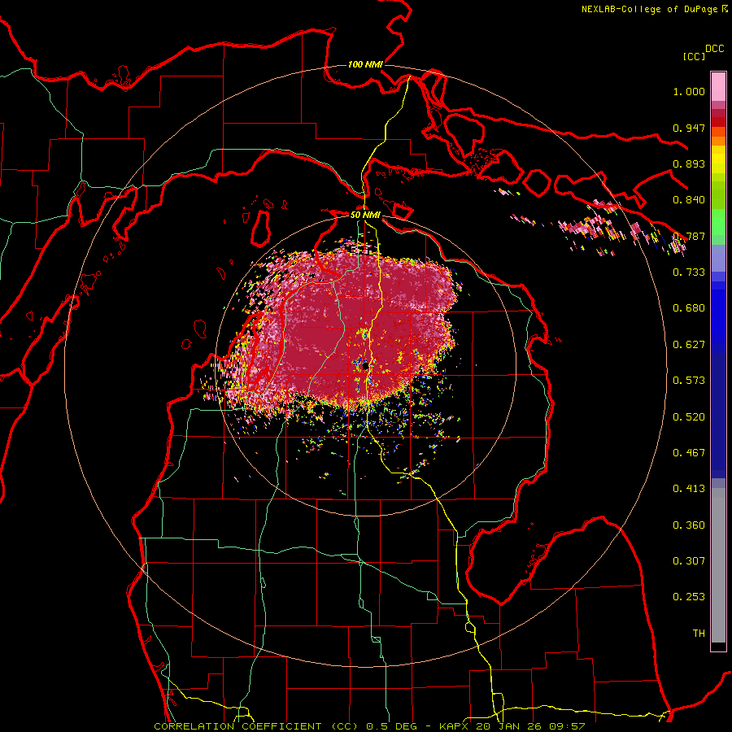Viewport: 732px width, 732px height.
Task: Click the 0.467 legend value
Action: click(x=689, y=453)
